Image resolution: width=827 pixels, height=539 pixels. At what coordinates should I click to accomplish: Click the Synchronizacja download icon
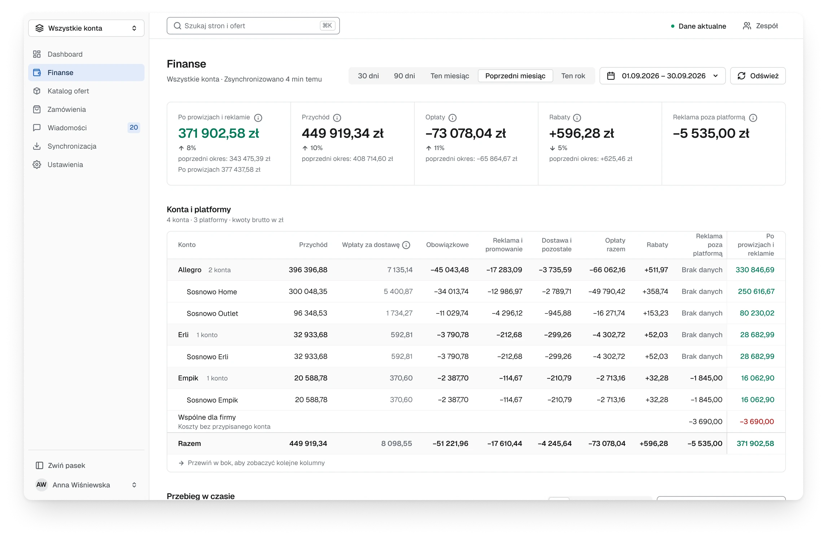coord(37,146)
